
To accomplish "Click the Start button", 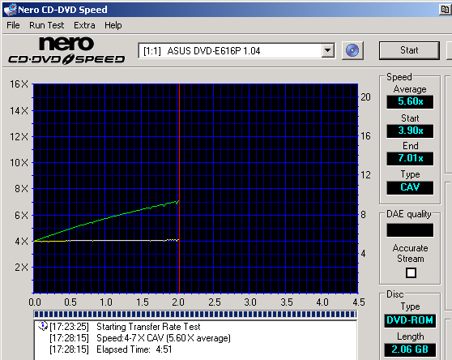I will [409, 50].
